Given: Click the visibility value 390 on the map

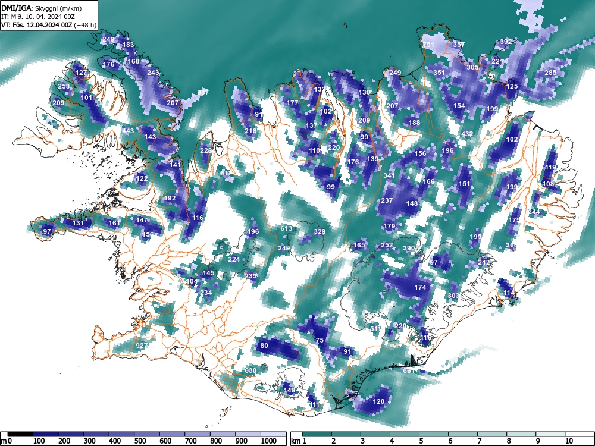Looking at the screenshot, I should [409, 248].
